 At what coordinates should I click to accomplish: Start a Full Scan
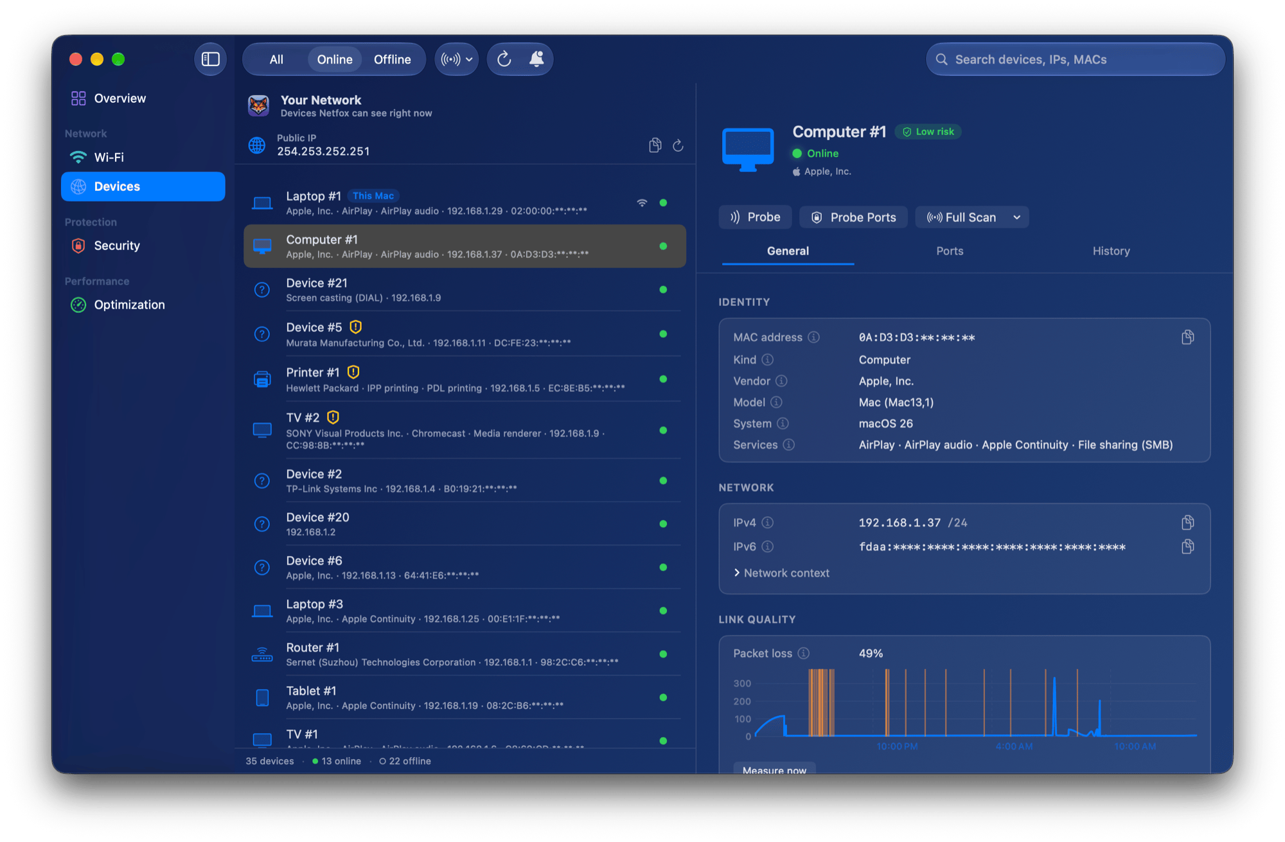click(x=962, y=217)
